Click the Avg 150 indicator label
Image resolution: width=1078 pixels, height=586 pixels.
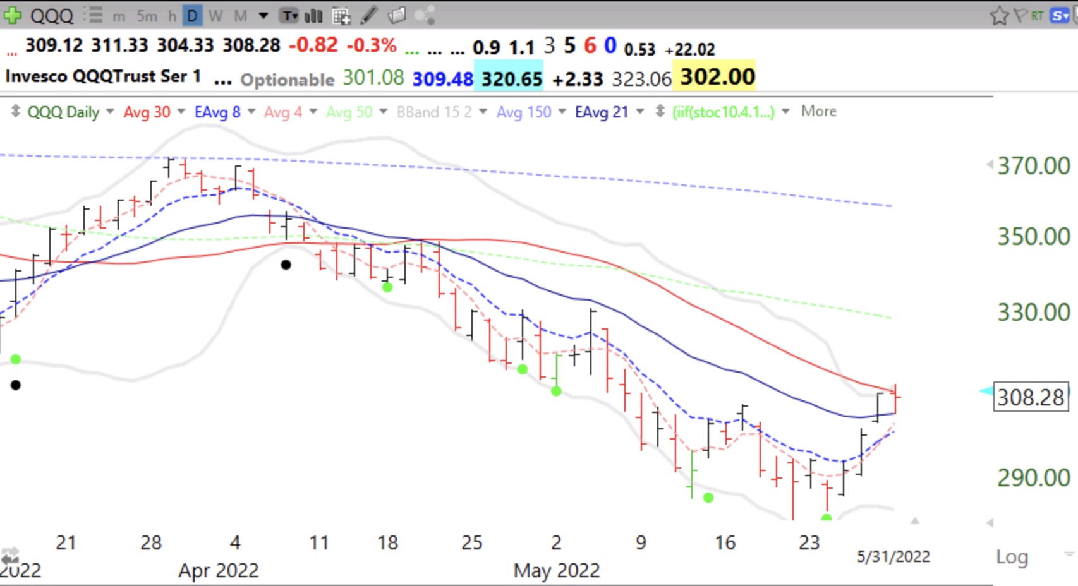click(x=524, y=112)
